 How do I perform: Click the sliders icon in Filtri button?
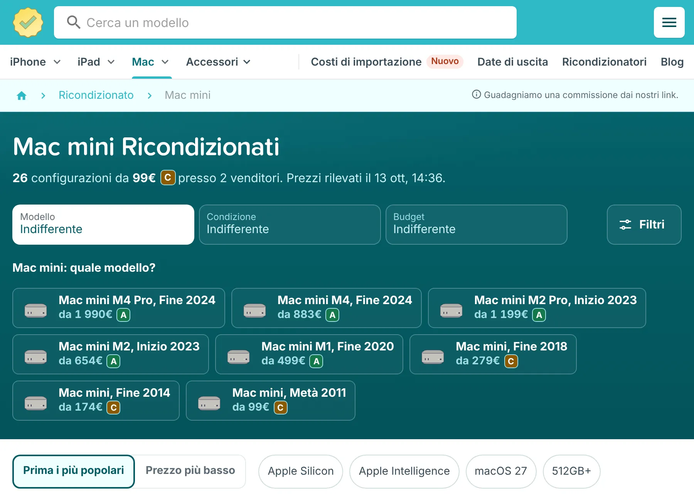click(x=625, y=225)
